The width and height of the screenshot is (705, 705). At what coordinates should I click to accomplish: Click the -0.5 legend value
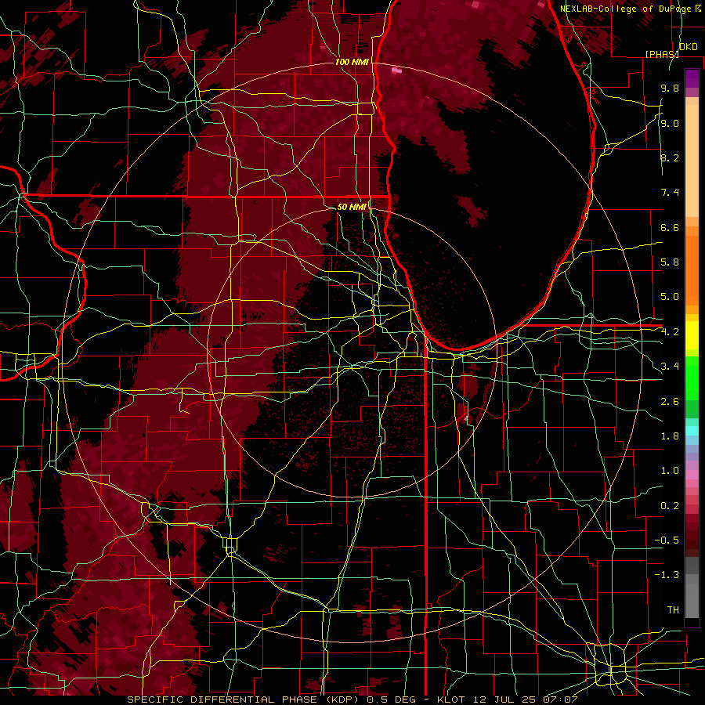[x=667, y=540]
